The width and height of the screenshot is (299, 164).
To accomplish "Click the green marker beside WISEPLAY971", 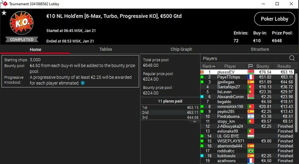I will (x=202, y=141).
